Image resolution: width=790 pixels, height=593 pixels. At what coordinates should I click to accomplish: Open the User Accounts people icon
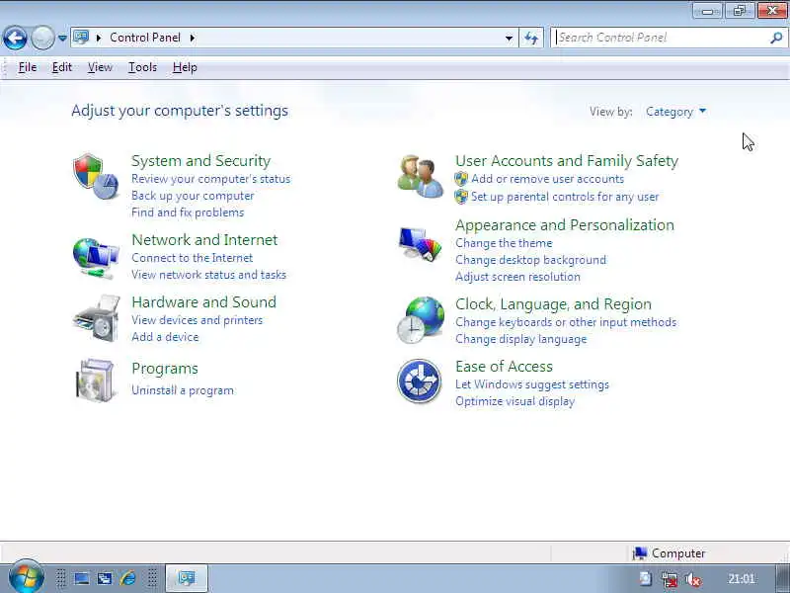pyautogui.click(x=421, y=177)
